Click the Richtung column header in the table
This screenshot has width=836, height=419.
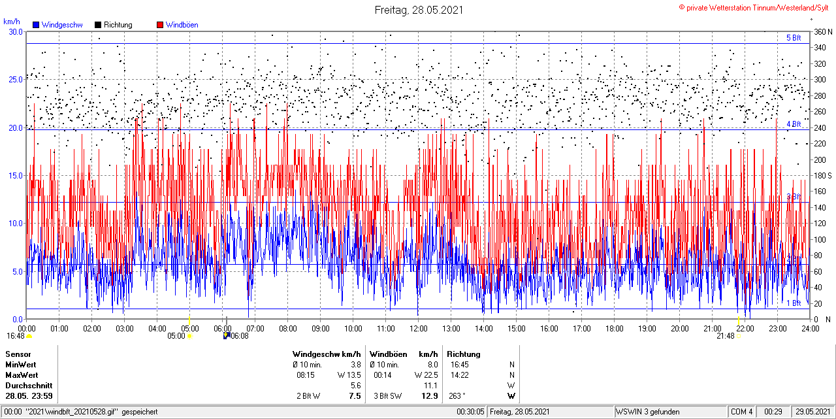tap(464, 354)
